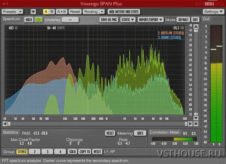Click the spectrum scroll-down arrow icon
The image size is (226, 164).
coord(196,118)
